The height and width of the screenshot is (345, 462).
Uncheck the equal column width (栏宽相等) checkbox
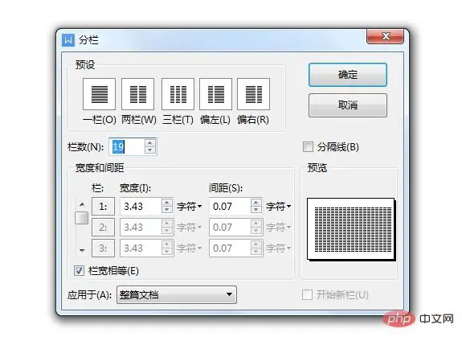(x=79, y=271)
